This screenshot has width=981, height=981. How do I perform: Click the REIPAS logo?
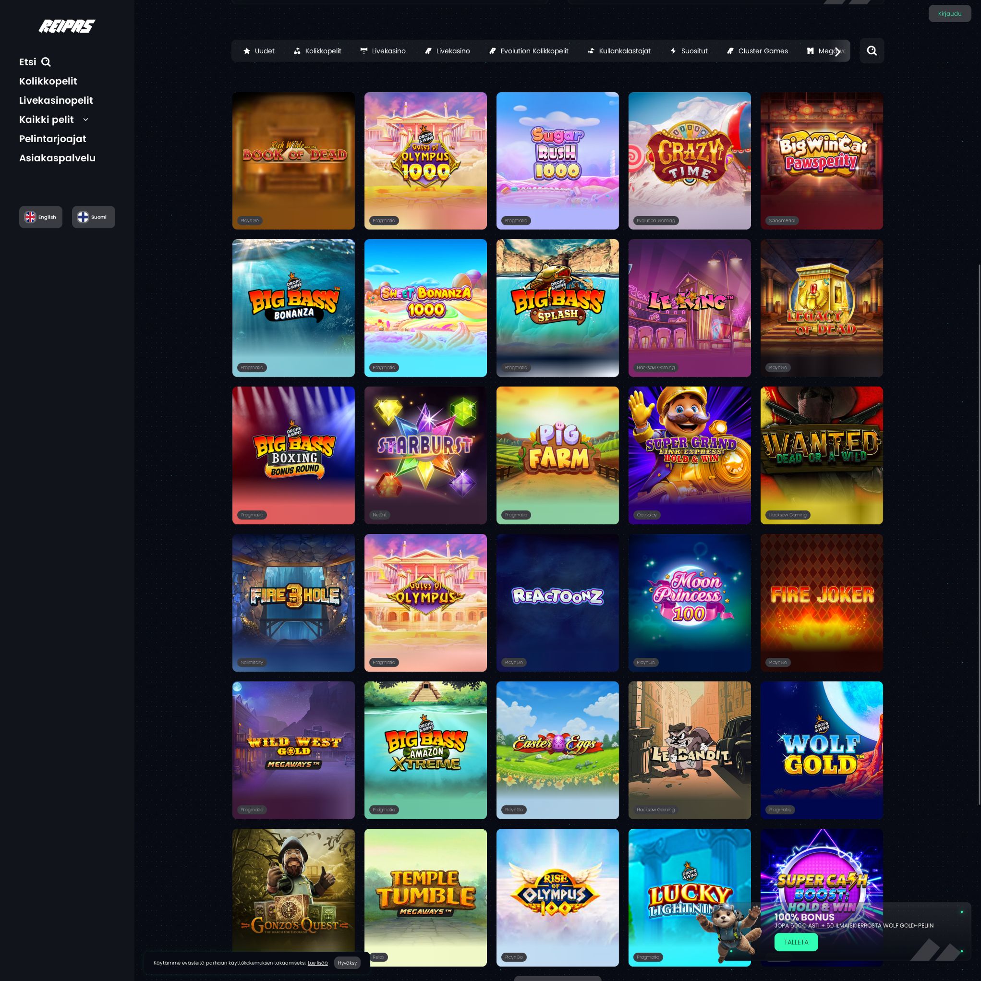67,26
